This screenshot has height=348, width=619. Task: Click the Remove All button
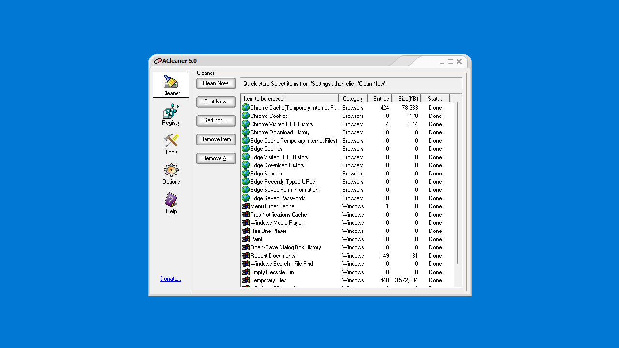tap(216, 159)
